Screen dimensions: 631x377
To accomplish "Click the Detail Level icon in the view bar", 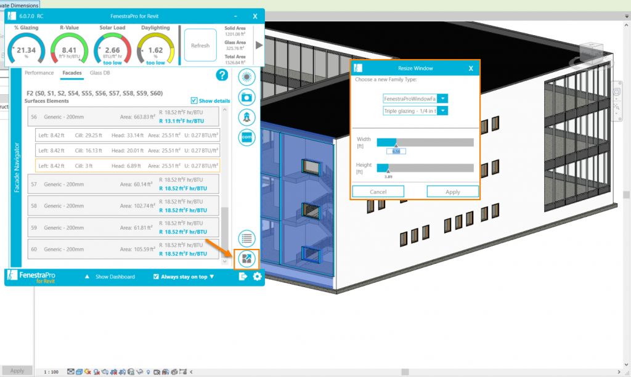I will click(71, 372).
